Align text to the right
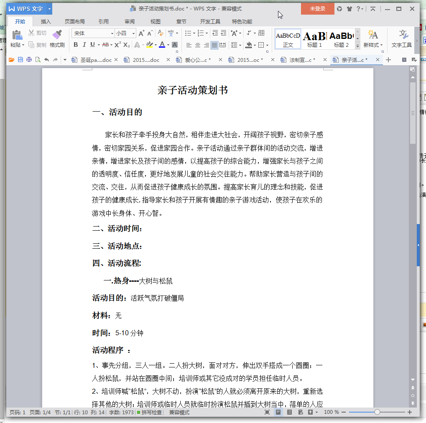Screen dimensions: 426x423 pyautogui.click(x=206, y=45)
